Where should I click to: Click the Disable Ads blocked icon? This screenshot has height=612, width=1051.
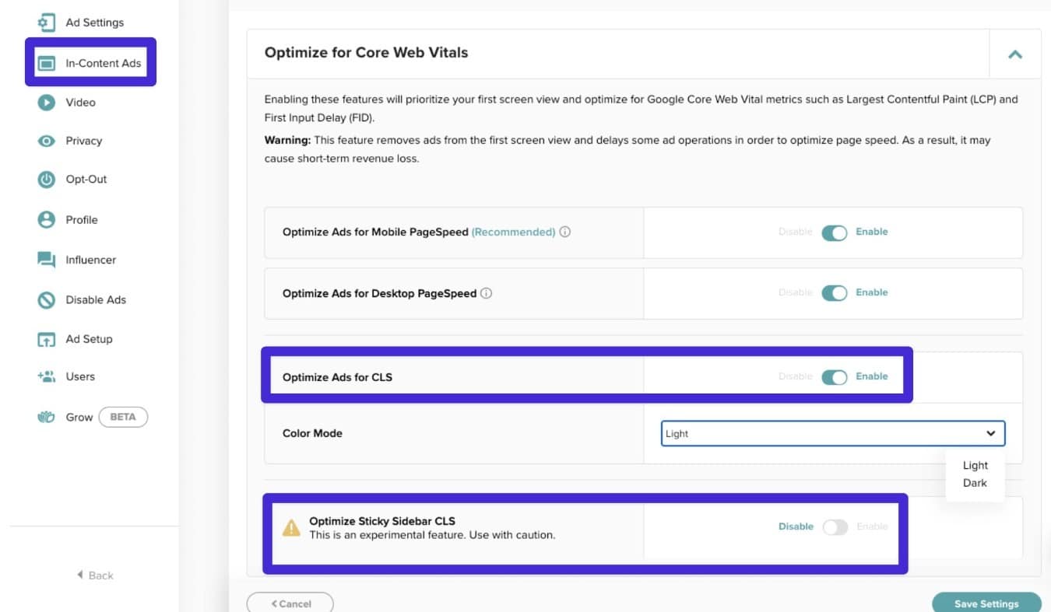pyautogui.click(x=47, y=299)
